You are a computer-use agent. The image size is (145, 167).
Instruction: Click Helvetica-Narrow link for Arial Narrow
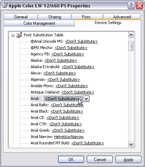tap(69, 137)
